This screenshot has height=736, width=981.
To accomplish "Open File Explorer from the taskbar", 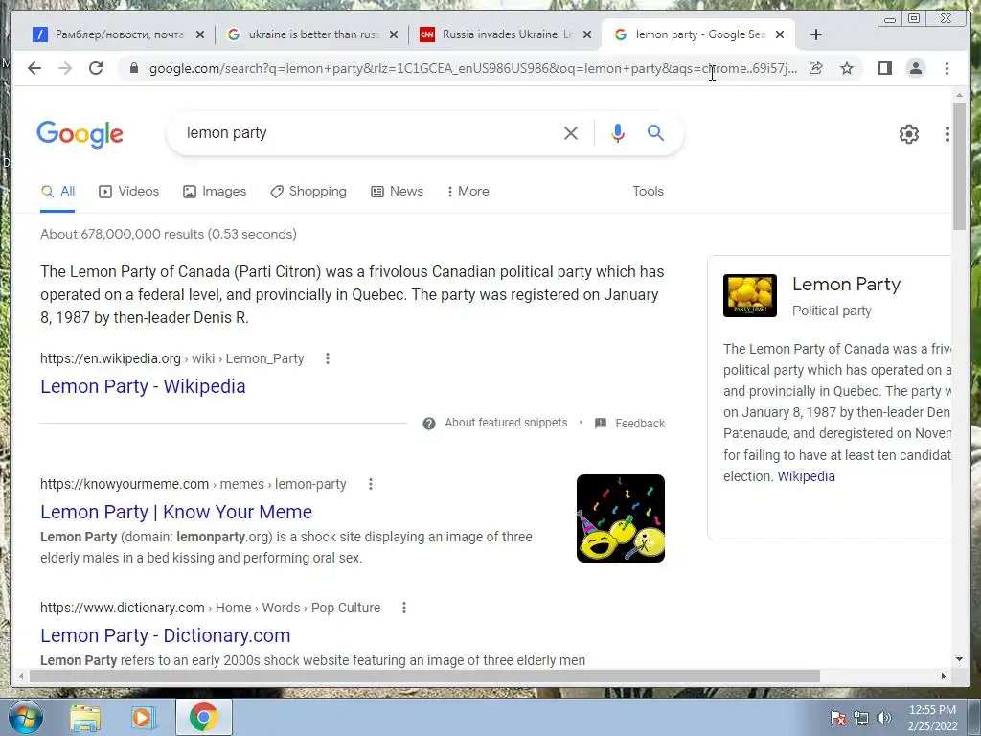I will [x=85, y=717].
